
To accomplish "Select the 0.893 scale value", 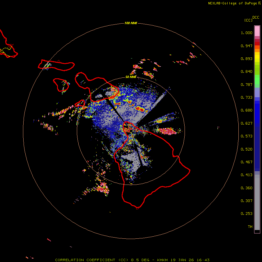I will tap(247, 59).
